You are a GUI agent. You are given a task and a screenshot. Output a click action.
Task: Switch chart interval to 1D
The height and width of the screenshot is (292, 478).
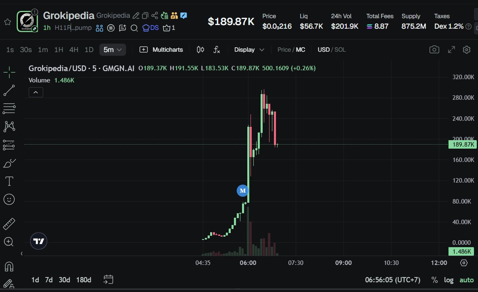pos(89,50)
